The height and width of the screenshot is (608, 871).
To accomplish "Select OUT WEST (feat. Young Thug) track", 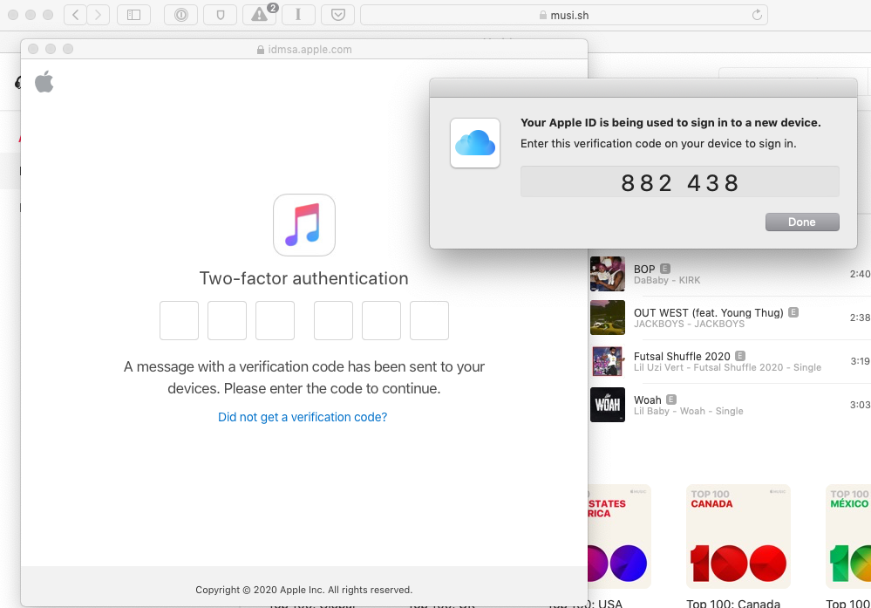I will click(x=708, y=313).
